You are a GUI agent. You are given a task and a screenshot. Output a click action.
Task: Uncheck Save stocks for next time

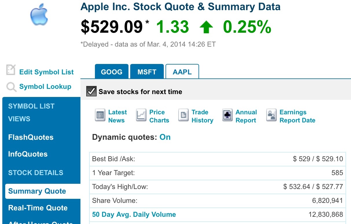91,92
